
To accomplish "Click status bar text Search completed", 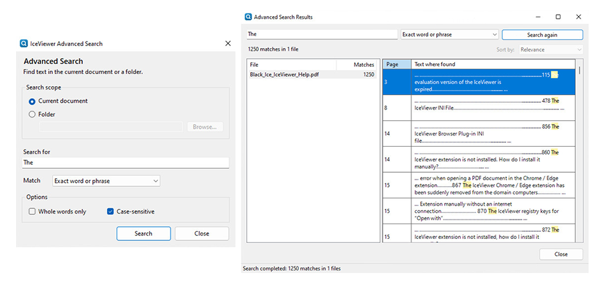I will click(292, 268).
